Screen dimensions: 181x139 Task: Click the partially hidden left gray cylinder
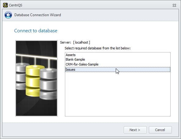21,76
